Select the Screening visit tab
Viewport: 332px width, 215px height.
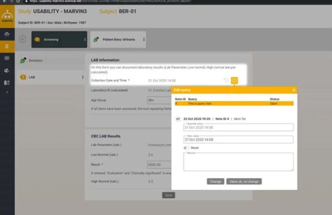(59, 40)
